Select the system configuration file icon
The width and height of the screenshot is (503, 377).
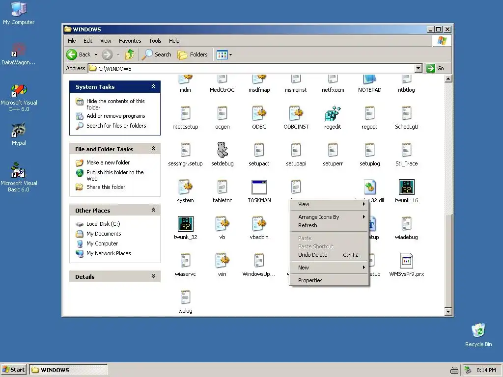[x=185, y=187]
